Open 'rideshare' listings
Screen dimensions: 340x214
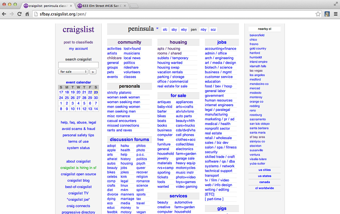coord(131,67)
